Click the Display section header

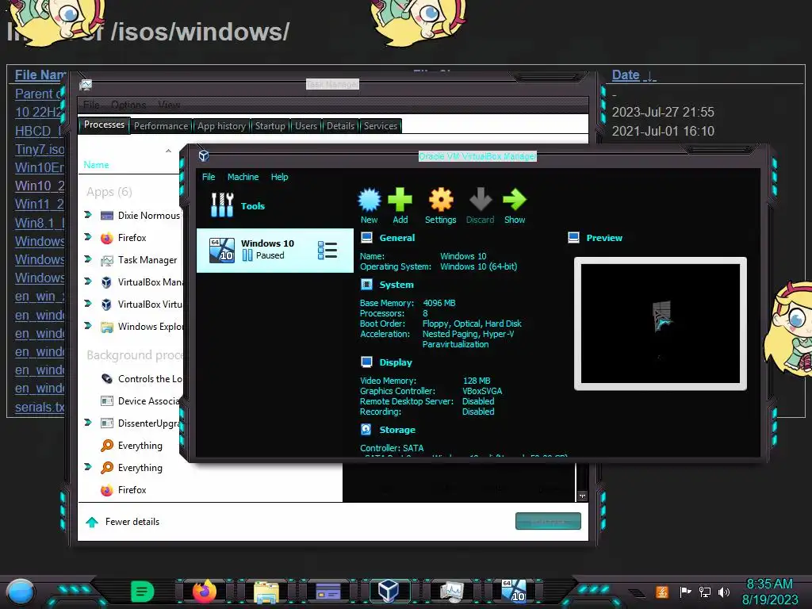coord(396,362)
